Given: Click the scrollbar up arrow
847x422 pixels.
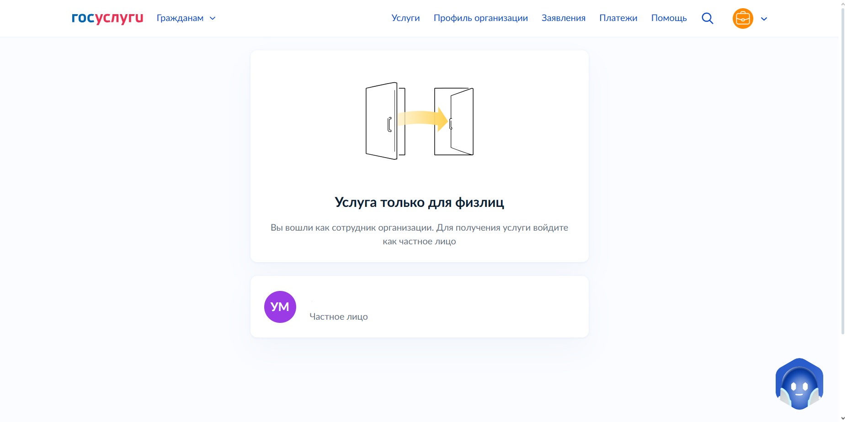Looking at the screenshot, I should (x=843, y=4).
